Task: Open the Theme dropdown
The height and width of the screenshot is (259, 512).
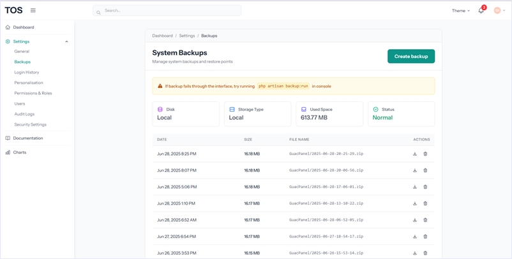Action: click(460, 11)
